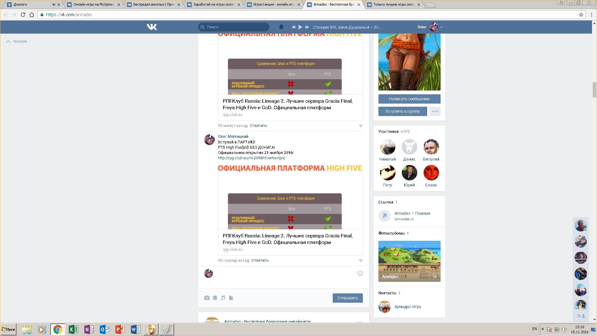Open the EN language indicator in tray
Image resolution: width=597 pixels, height=336 pixels.
[535, 329]
